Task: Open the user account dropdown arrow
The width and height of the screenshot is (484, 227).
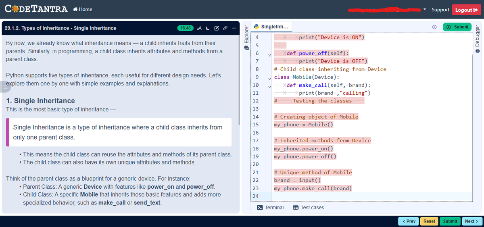Action: pos(425,10)
